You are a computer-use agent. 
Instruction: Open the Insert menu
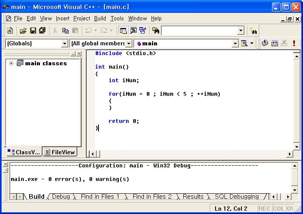(x=62, y=19)
